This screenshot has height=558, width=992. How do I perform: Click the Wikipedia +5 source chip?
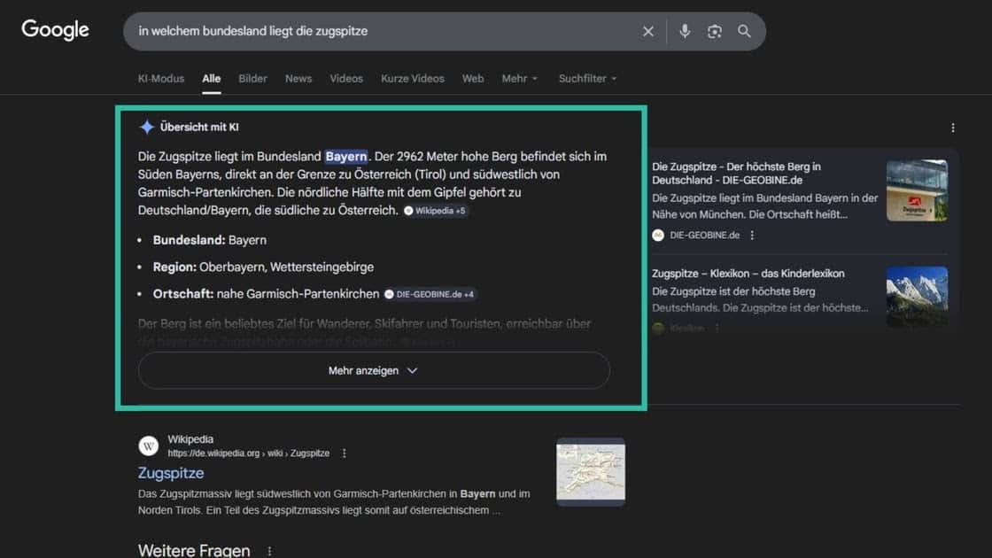coord(435,210)
